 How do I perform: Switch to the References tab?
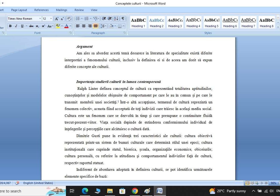[x=41, y=10]
